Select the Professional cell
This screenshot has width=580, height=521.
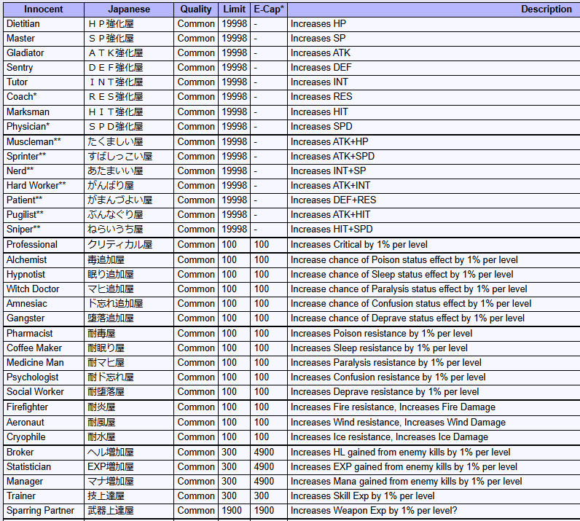(x=44, y=245)
